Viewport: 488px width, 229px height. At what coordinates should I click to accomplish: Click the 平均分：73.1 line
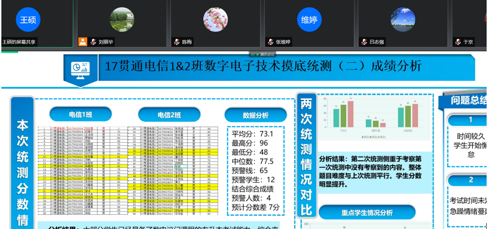coord(252,134)
